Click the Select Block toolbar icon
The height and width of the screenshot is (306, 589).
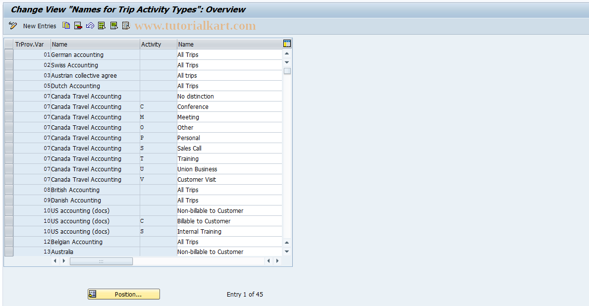[x=114, y=26]
